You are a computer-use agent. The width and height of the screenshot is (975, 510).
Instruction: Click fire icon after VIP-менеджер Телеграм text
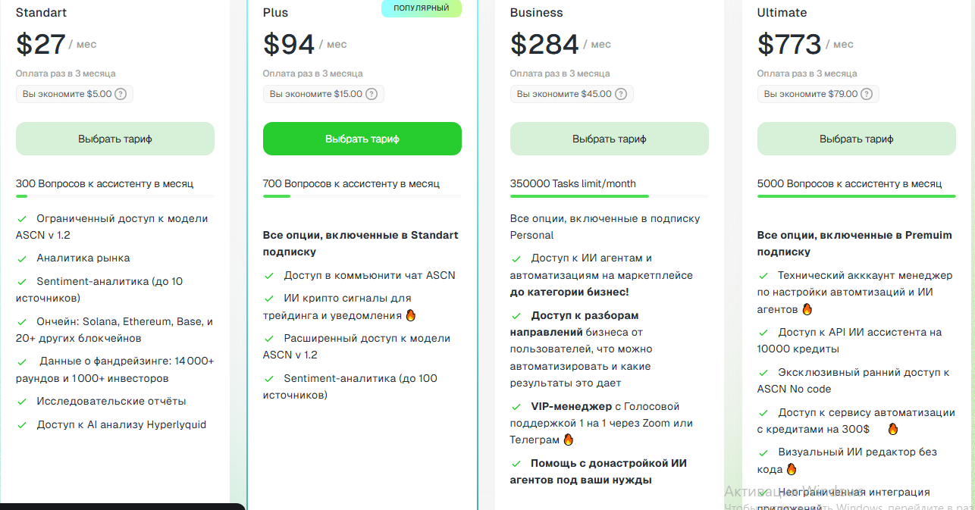[x=568, y=440]
